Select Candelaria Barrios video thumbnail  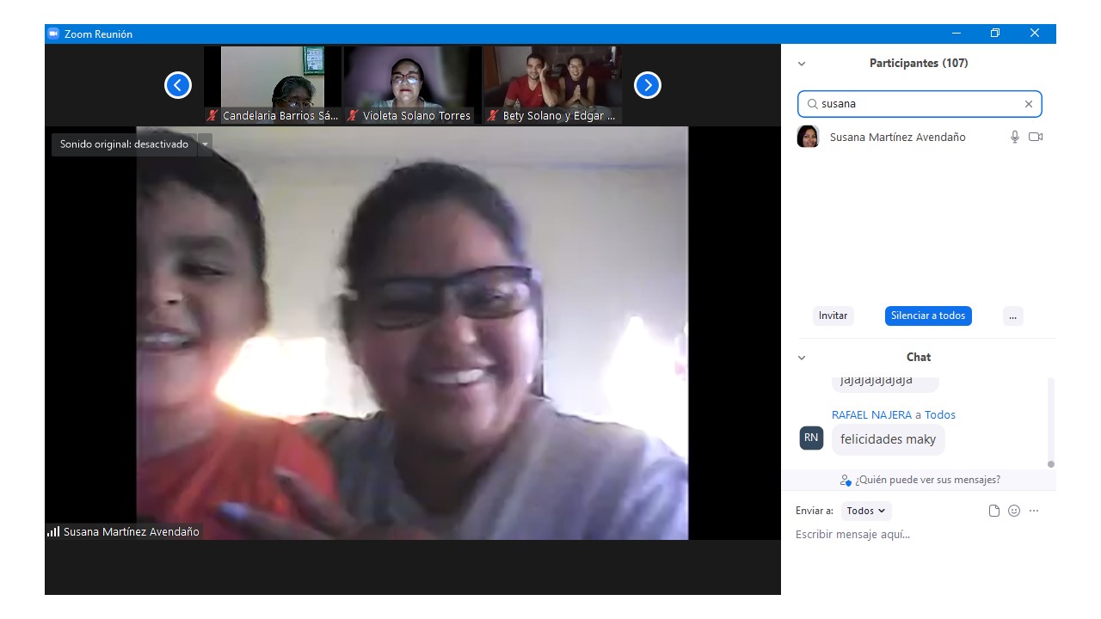click(x=273, y=85)
